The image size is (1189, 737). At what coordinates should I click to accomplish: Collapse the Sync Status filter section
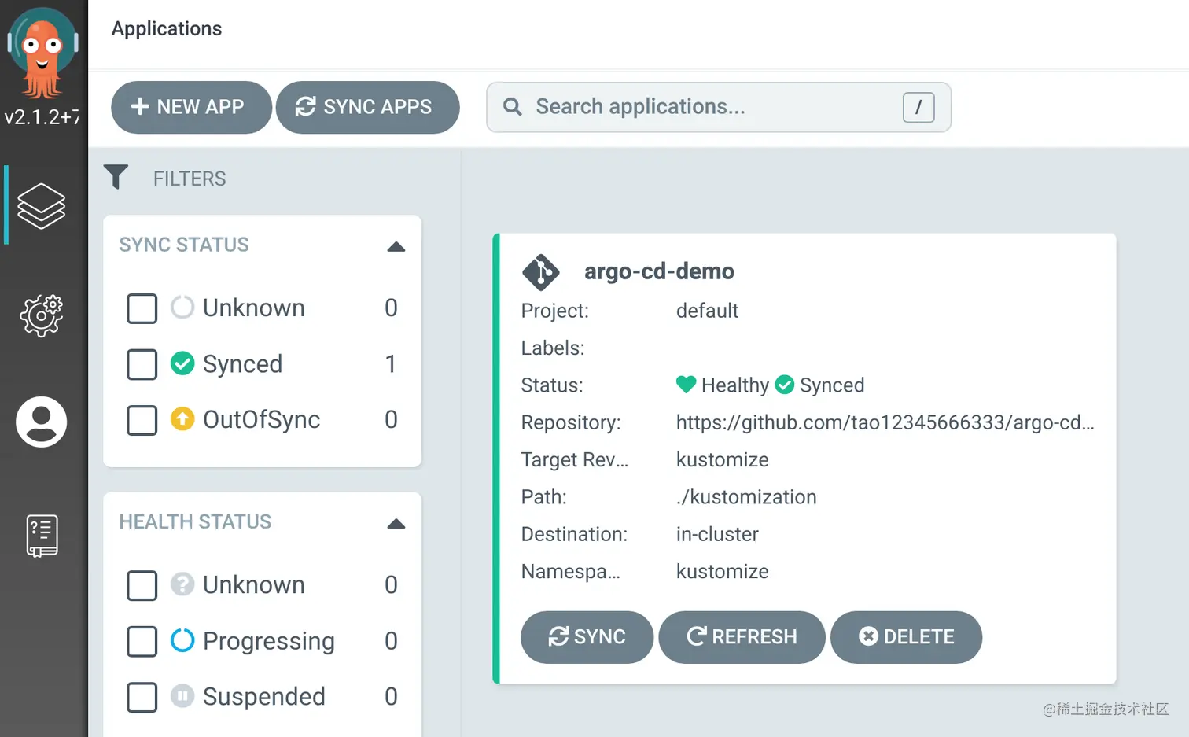coord(396,246)
